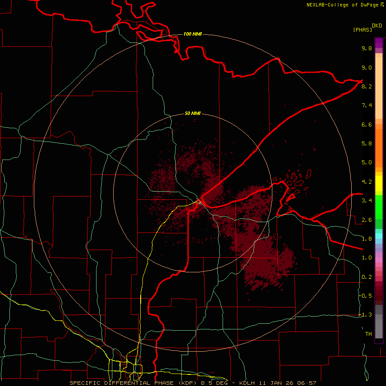This screenshot has width=386, height=386.
Task: Pick the long peach band of the scale
Action: [379, 88]
